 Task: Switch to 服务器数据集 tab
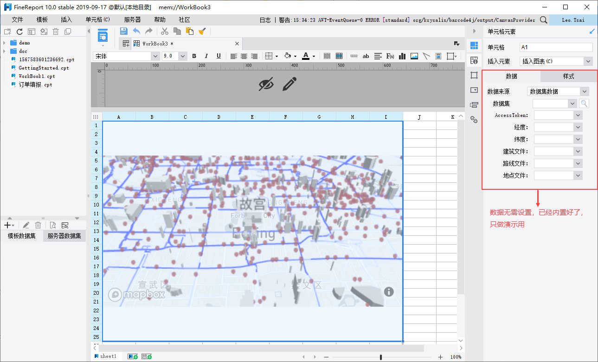(x=64, y=236)
